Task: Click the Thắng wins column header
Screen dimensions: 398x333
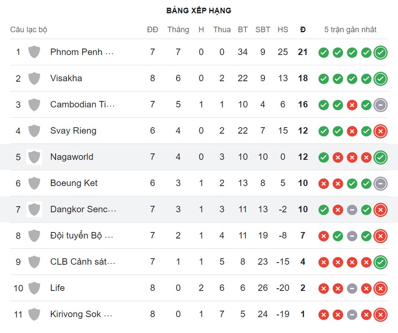Action: point(178,30)
